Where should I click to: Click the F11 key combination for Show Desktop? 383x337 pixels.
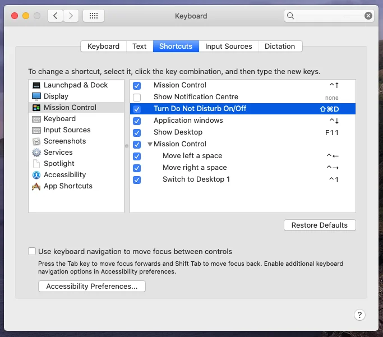(x=332, y=133)
